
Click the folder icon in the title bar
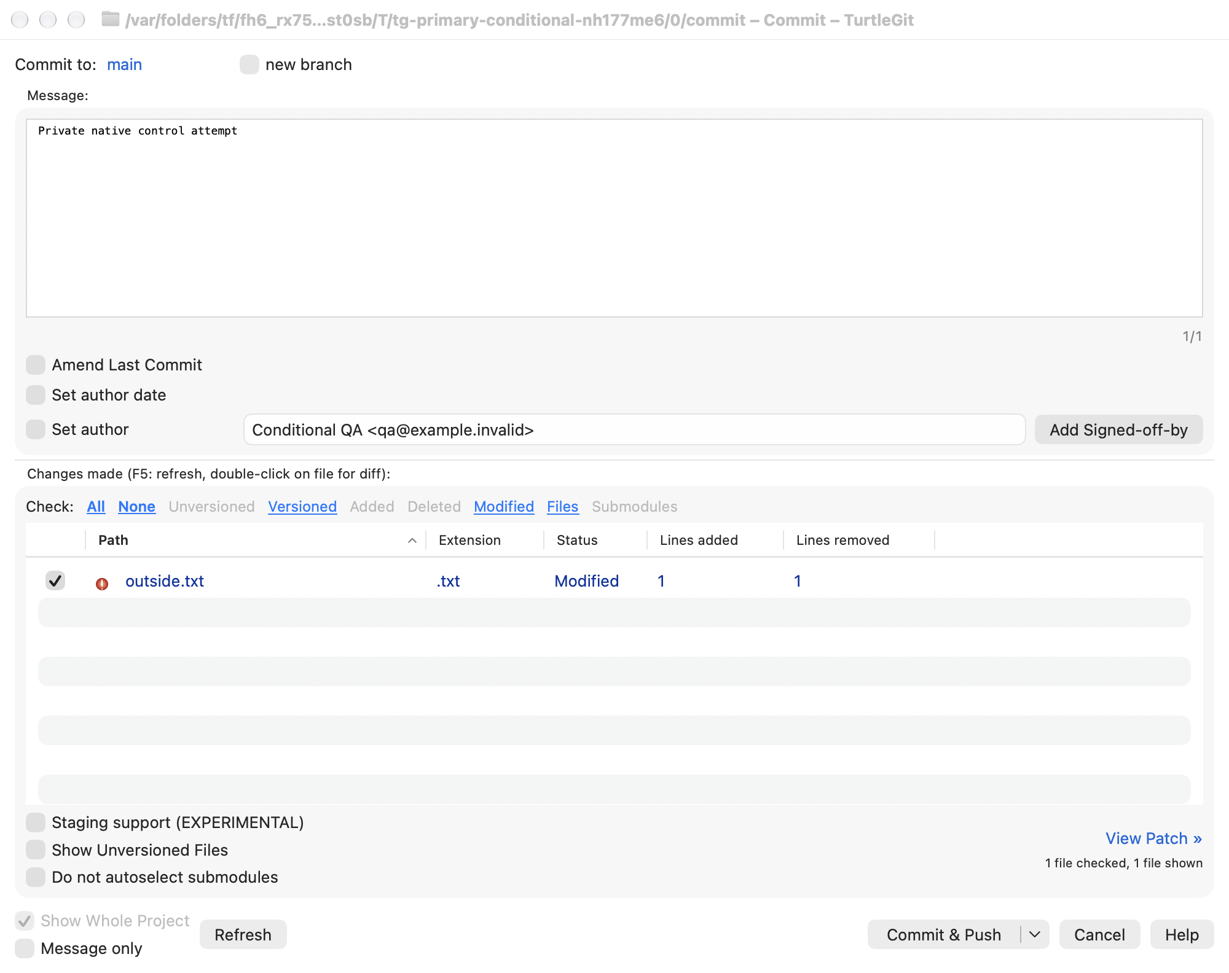[111, 19]
